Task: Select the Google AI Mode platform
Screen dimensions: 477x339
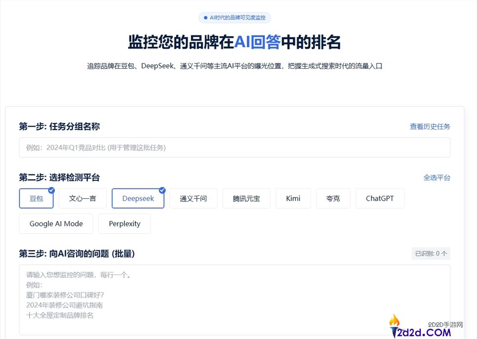Action: coord(56,224)
